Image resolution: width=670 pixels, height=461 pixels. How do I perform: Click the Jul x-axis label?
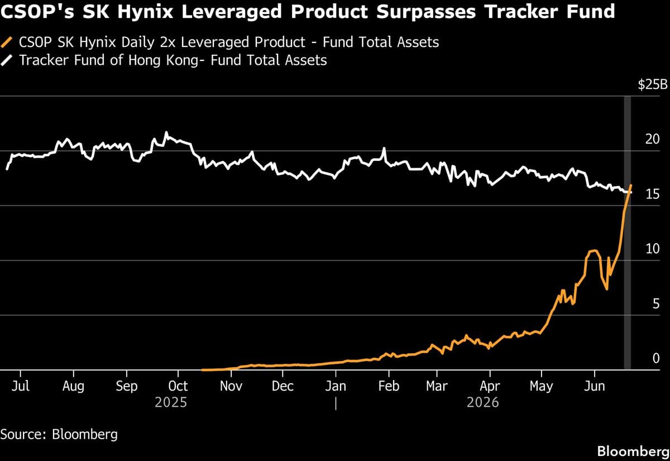tap(21, 386)
